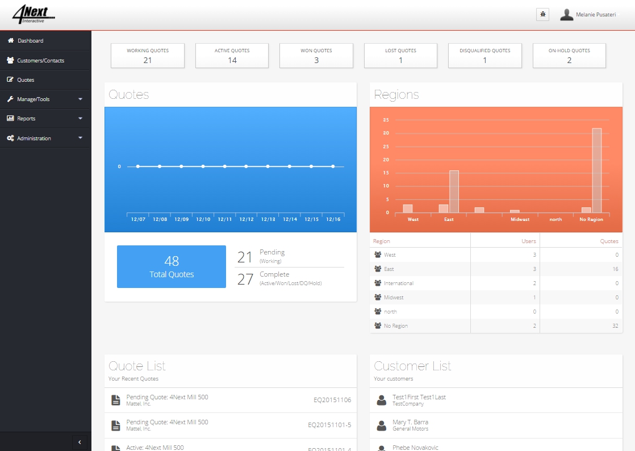Click the Customers/Contacts people icon

[11, 60]
